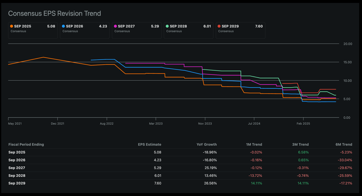Image resolution: width=362 pixels, height=196 pixels.
Task: Toggle the SEP 2025 series visibility
Action: 33,30
